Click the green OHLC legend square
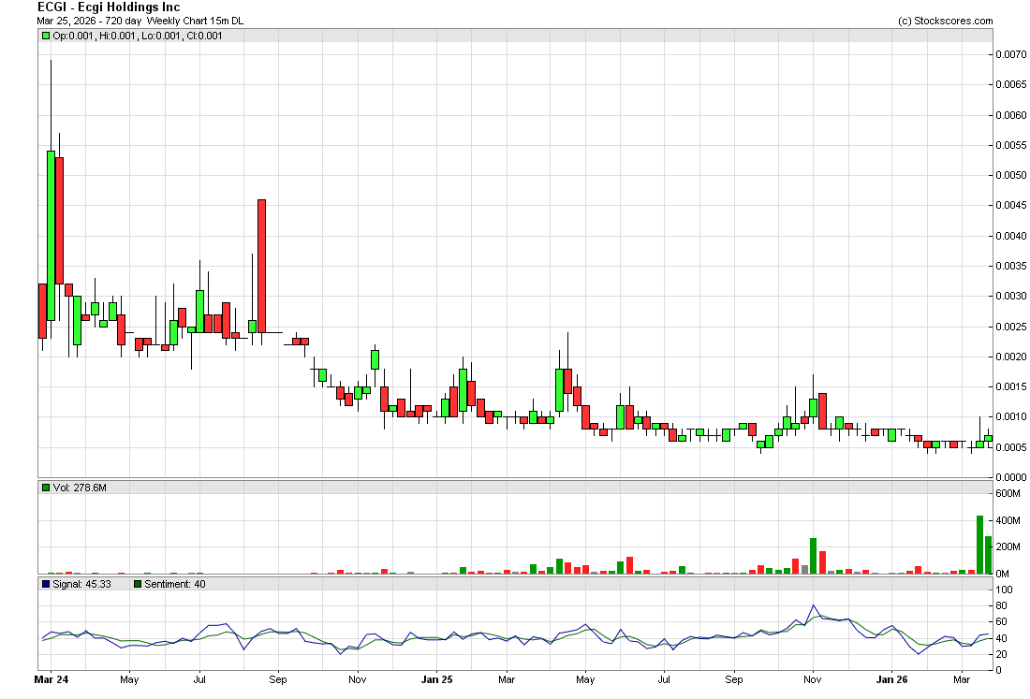This screenshot has width=1030, height=699. pyautogui.click(x=45, y=36)
